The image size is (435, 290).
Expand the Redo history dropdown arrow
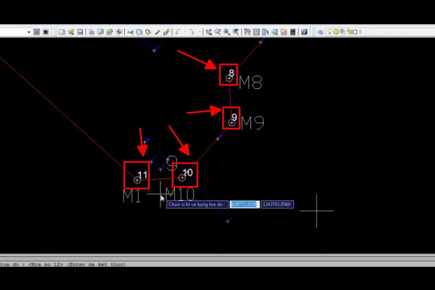(x=200, y=32)
